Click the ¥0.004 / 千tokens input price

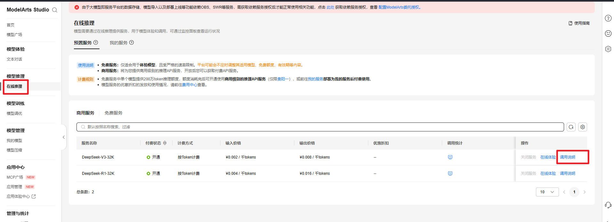tap(241, 174)
